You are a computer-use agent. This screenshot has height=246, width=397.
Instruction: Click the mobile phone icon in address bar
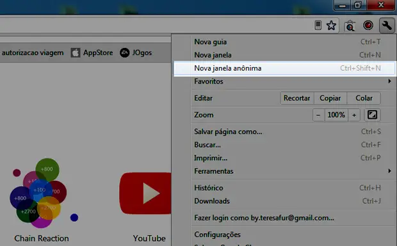318,26
